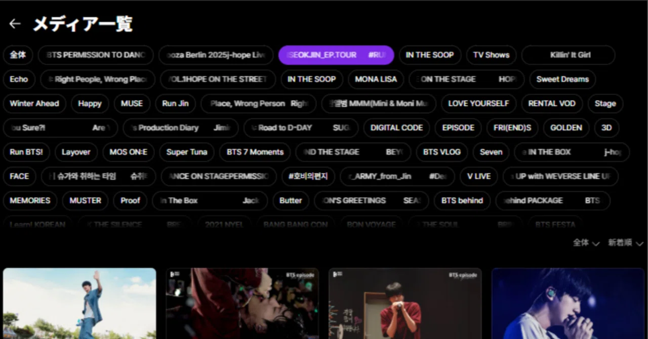Choose the Berlin 2025 j-hope Live chip
The height and width of the screenshot is (339, 648).
coord(216,55)
